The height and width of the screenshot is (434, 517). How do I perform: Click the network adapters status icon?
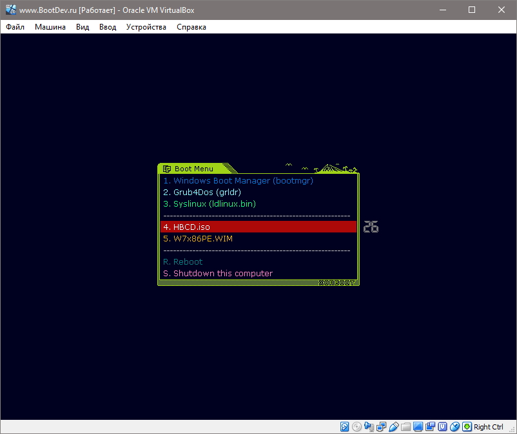click(x=380, y=426)
